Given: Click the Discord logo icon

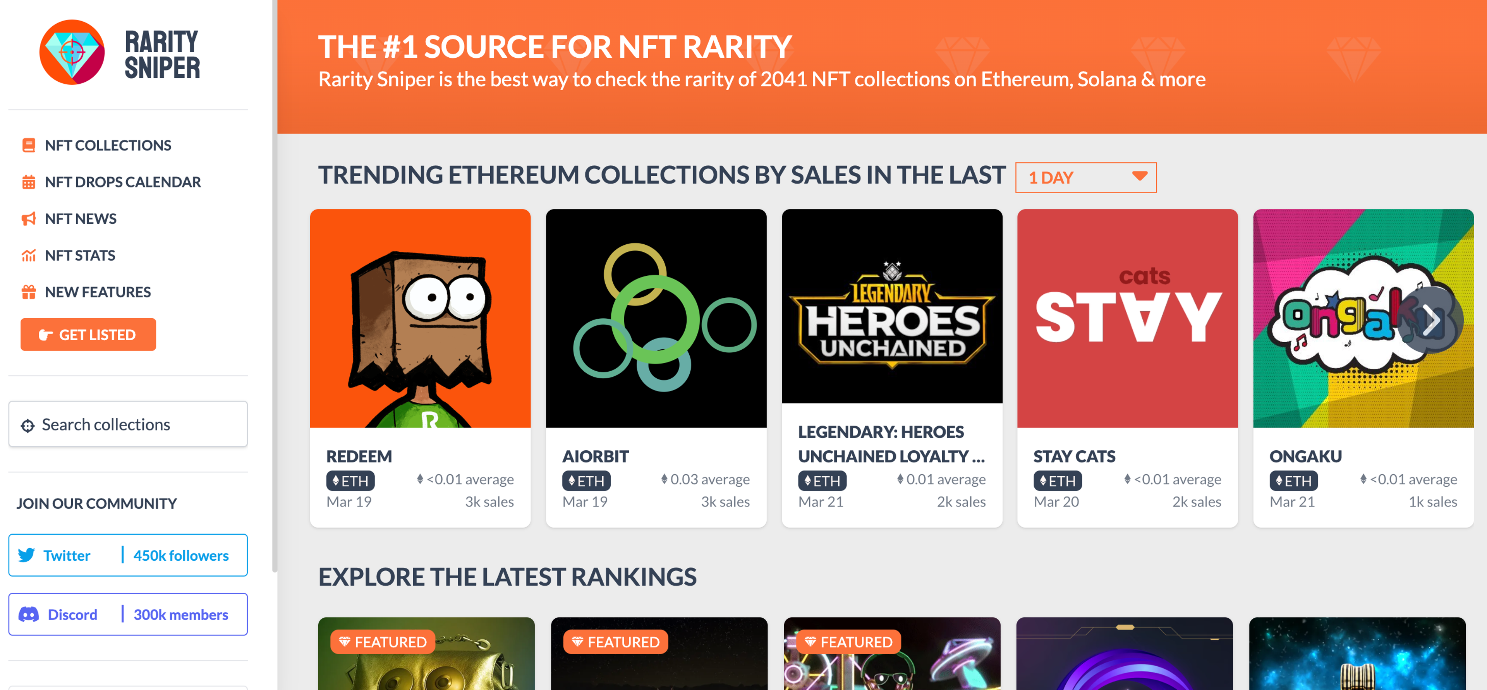Looking at the screenshot, I should (29, 614).
